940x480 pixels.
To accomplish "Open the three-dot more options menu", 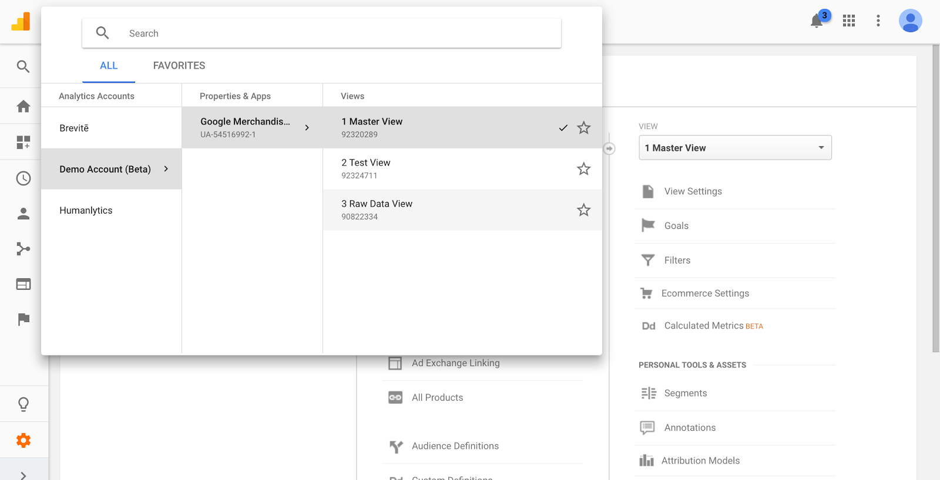I will [x=878, y=21].
